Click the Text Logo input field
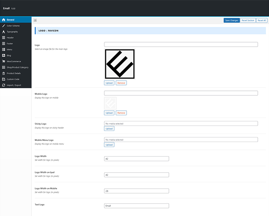The image size is (269, 216). coord(137,206)
